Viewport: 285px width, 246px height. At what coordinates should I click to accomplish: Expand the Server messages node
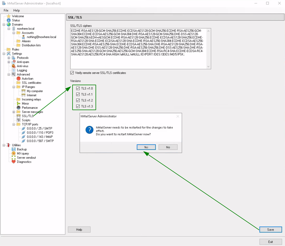click(14, 112)
